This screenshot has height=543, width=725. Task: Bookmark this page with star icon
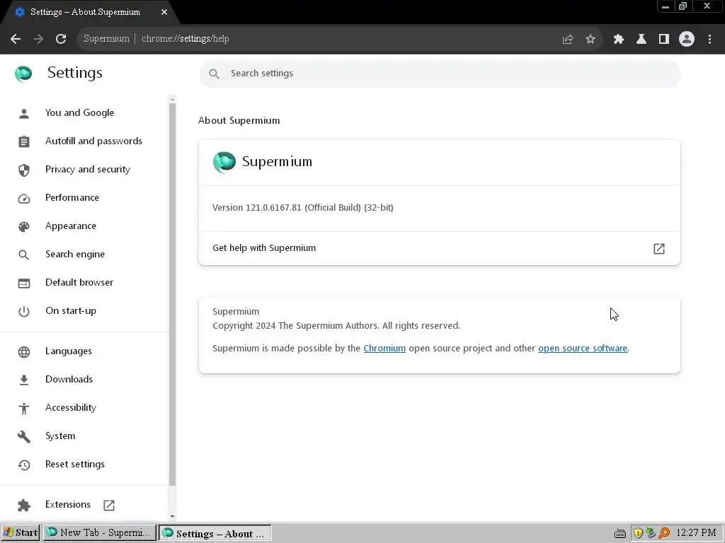tap(590, 40)
